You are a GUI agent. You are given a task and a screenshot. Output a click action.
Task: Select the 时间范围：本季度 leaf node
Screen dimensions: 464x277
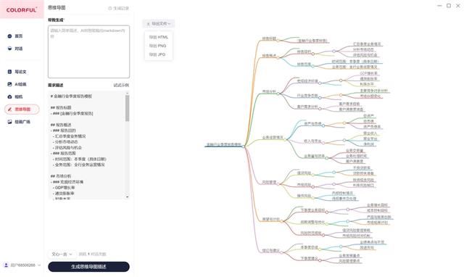tap(355, 62)
